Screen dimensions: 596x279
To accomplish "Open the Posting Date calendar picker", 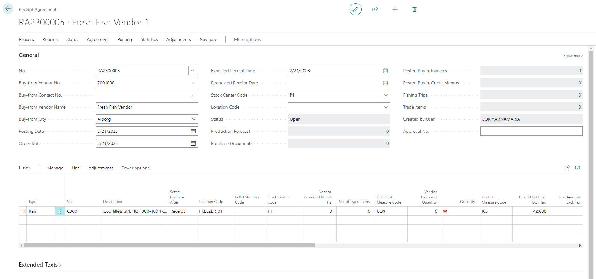I will tap(193, 131).
